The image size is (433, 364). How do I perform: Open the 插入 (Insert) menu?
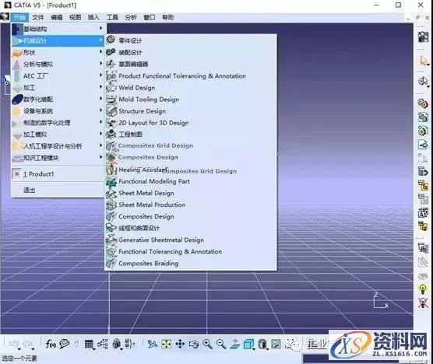(x=93, y=17)
